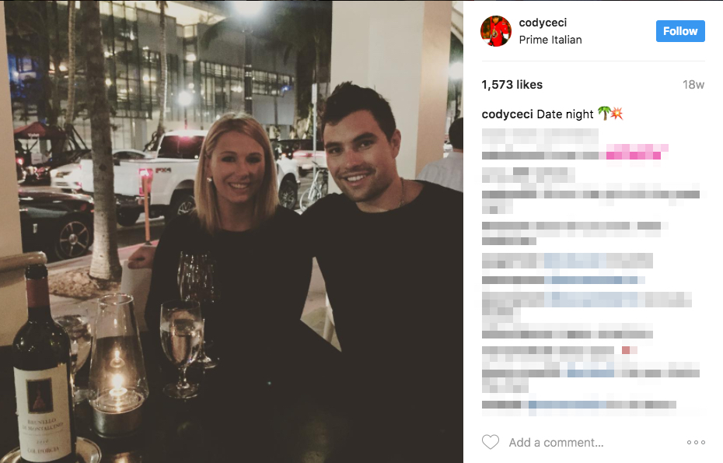Click the wine bottle in the photo
This screenshot has height=463, width=723.
point(44,365)
